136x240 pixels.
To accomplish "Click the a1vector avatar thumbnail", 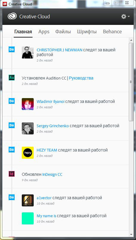I will (28, 200).
